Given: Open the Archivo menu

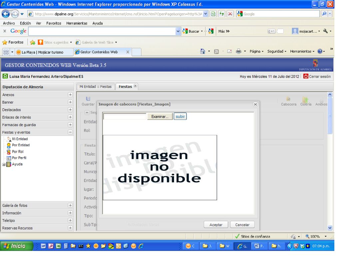Looking at the screenshot, I should coord(9,23).
